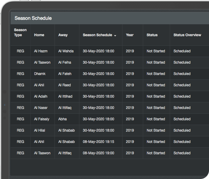Click the date 08-May-2020 19:00
The height and width of the screenshot is (179, 209).
pyautogui.click(x=99, y=153)
